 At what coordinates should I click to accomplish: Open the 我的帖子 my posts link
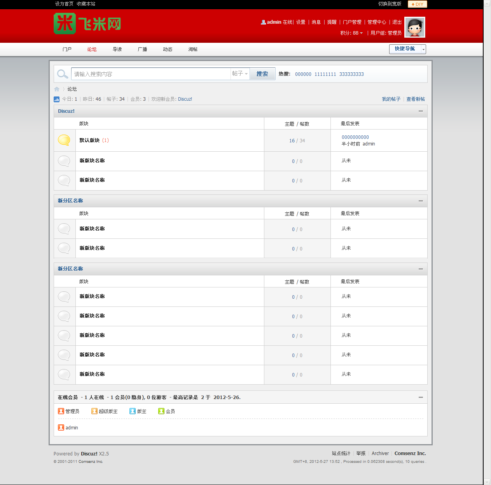click(x=391, y=99)
